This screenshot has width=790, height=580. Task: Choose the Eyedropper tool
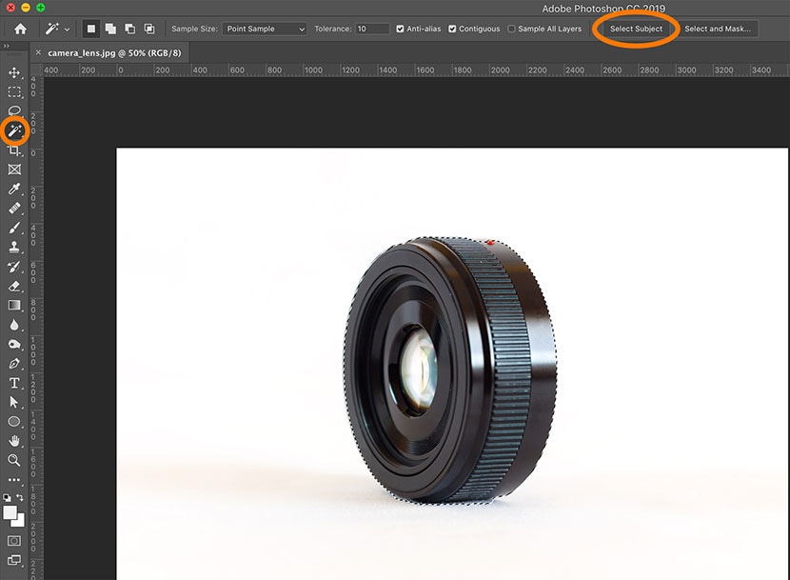tap(14, 190)
